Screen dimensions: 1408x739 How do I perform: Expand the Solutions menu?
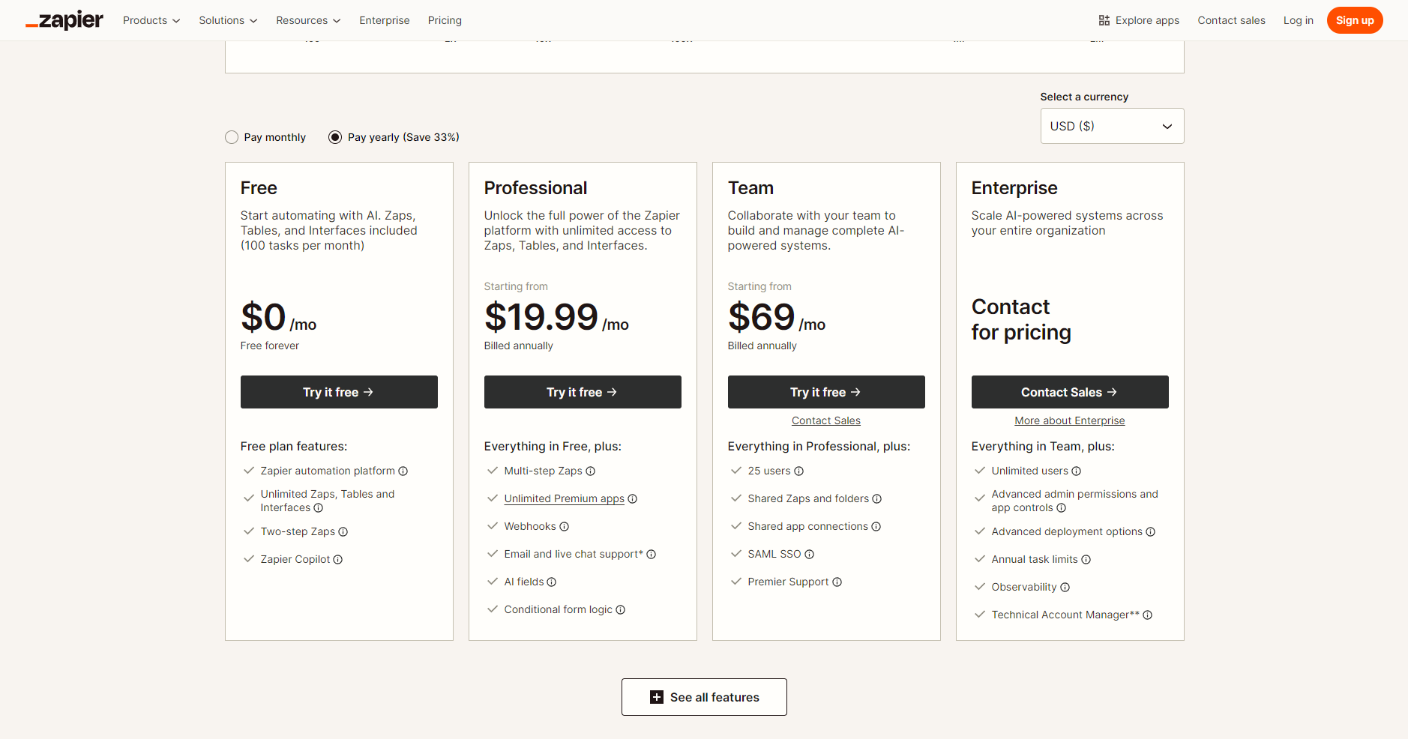(228, 20)
